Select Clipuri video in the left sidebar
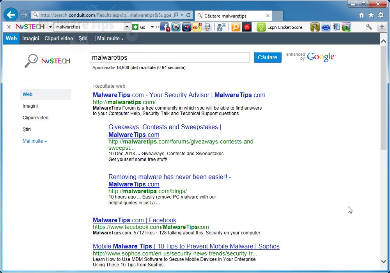The height and width of the screenshot is (273, 390). coord(35,118)
